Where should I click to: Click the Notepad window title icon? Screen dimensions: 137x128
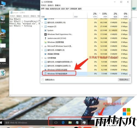pos(11,13)
